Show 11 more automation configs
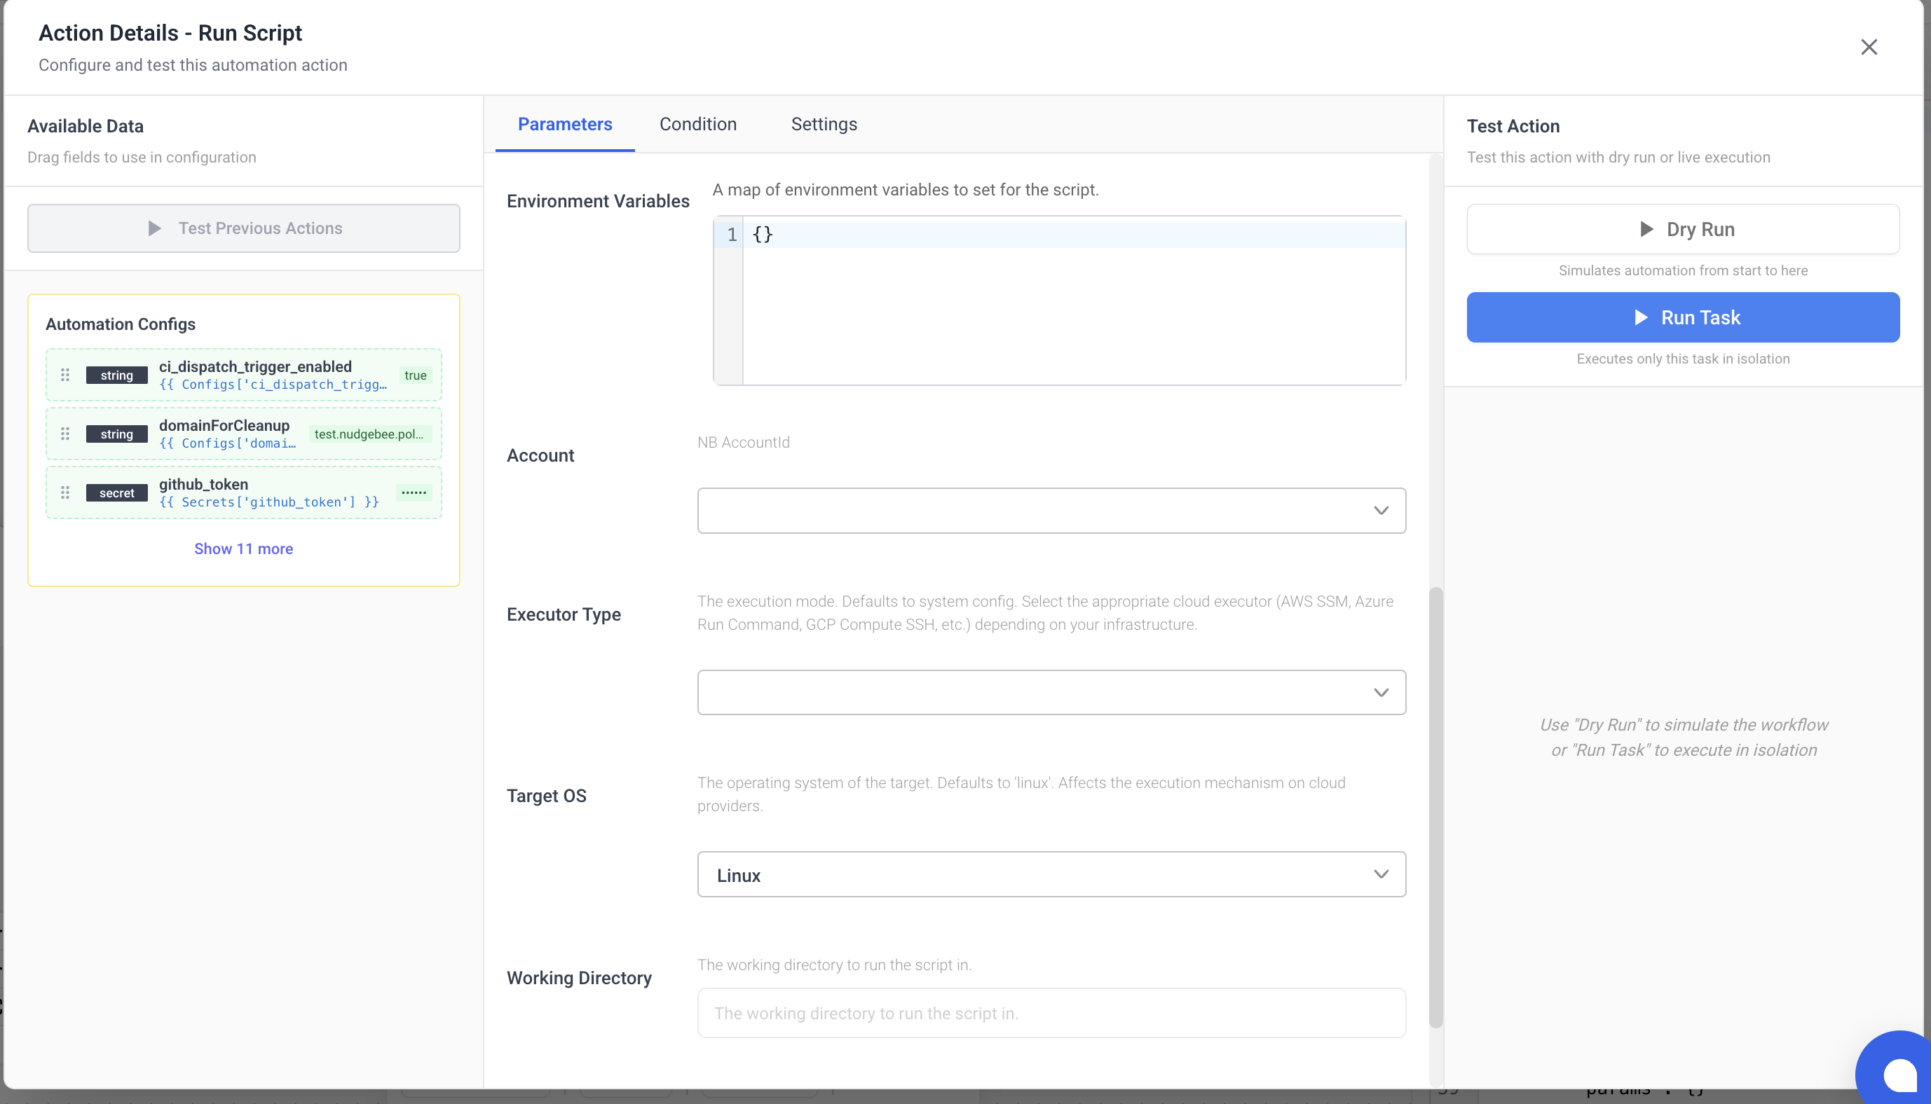This screenshot has height=1104, width=1931. tap(243, 548)
